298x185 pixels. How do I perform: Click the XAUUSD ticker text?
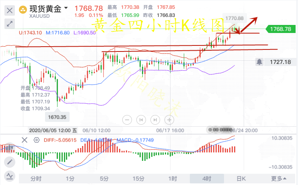[x=39, y=16]
